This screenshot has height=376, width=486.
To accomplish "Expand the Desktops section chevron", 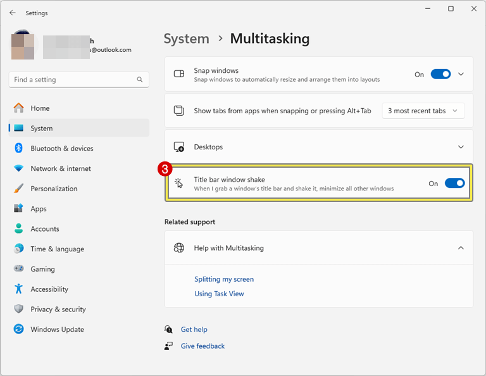I will click(x=461, y=147).
